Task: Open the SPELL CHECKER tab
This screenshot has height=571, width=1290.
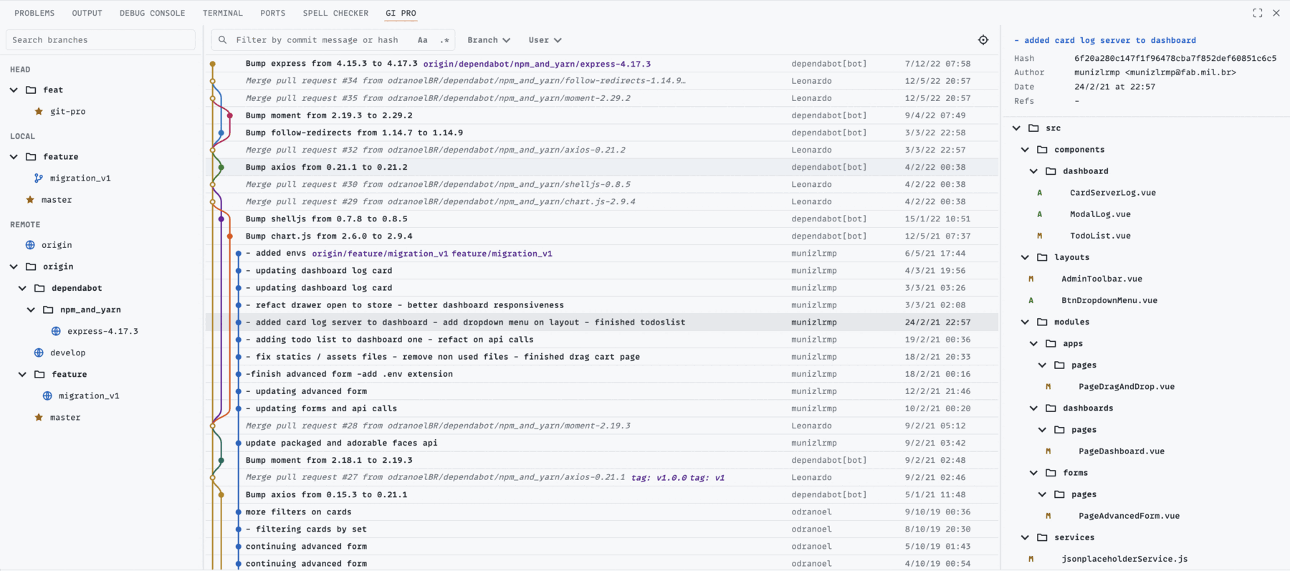Action: (x=335, y=13)
